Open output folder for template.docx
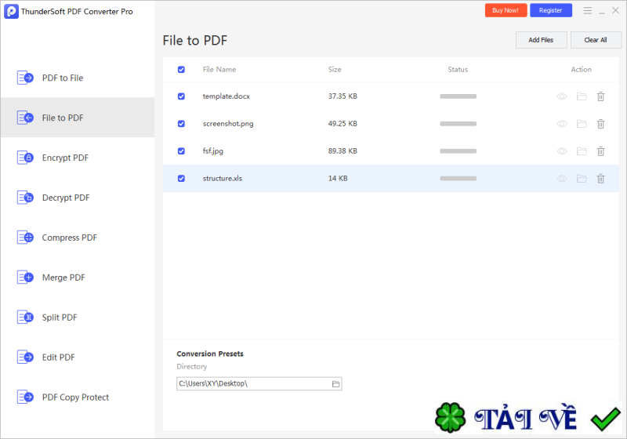 click(x=582, y=96)
